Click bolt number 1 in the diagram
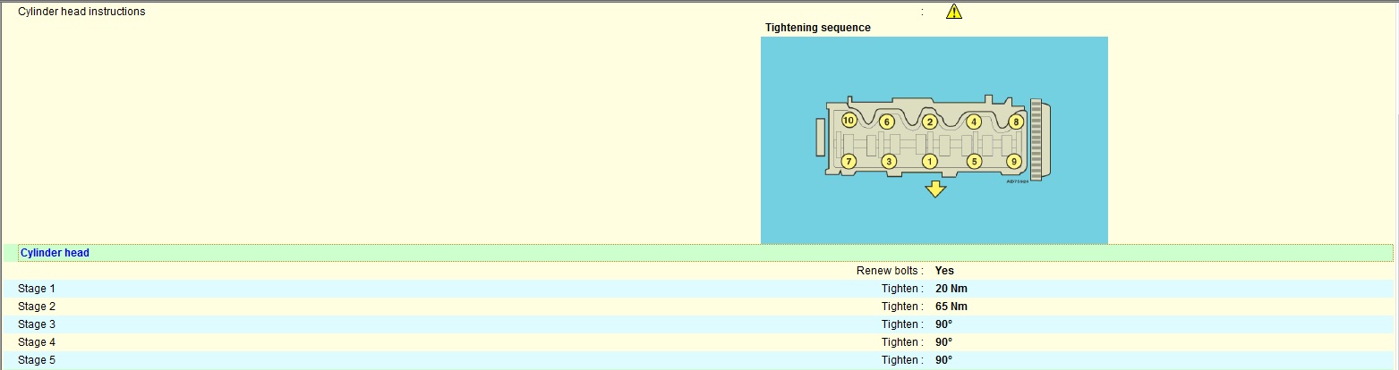The image size is (1399, 370). (x=930, y=162)
